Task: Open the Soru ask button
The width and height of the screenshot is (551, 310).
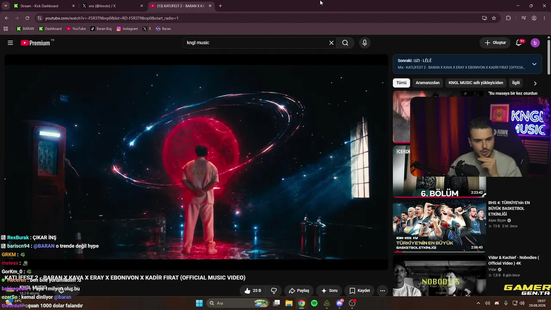Action: (x=329, y=291)
